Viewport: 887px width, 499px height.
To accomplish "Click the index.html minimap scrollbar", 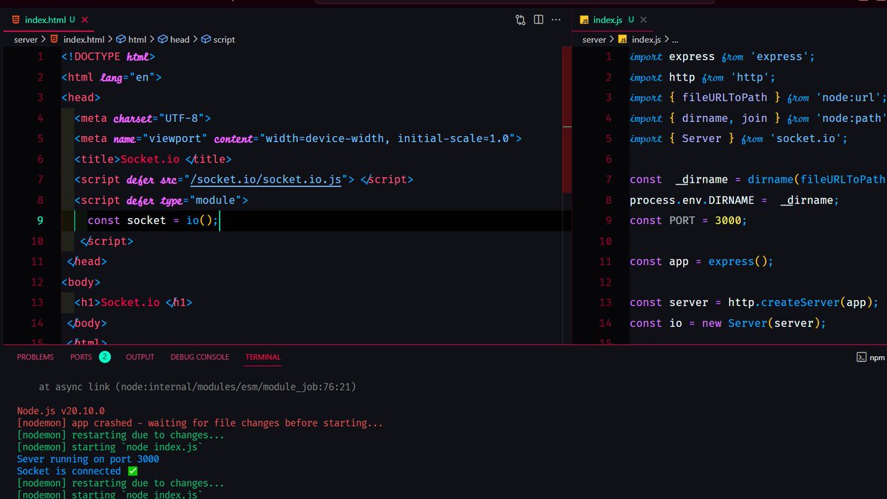I will pyautogui.click(x=567, y=118).
